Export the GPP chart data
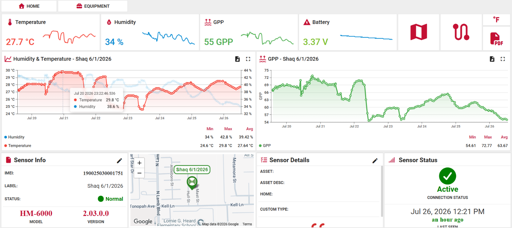The image size is (512, 228). click(x=492, y=59)
